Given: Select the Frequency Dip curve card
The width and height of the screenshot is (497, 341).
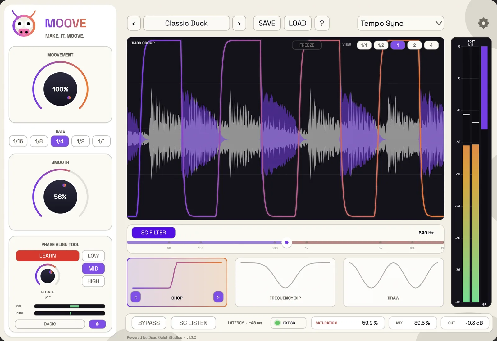Looking at the screenshot, I should tap(285, 282).
